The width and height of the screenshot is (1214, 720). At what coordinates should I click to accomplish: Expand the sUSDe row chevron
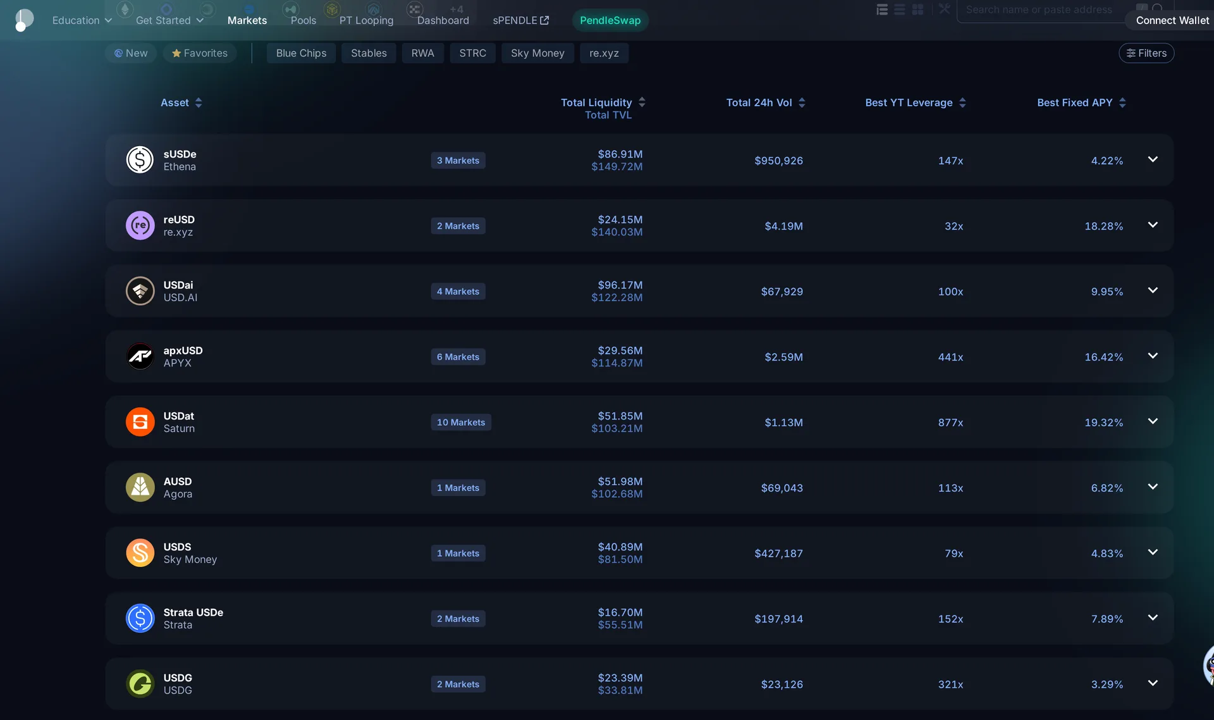tap(1153, 159)
